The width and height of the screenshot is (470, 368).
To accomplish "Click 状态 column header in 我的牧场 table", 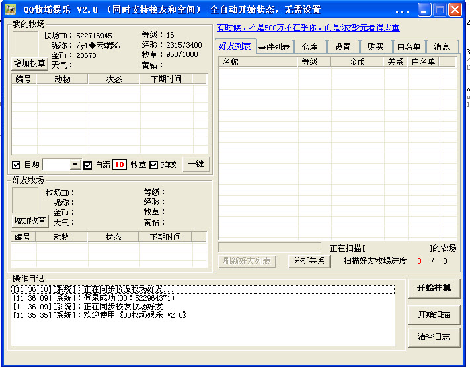I will pos(114,79).
